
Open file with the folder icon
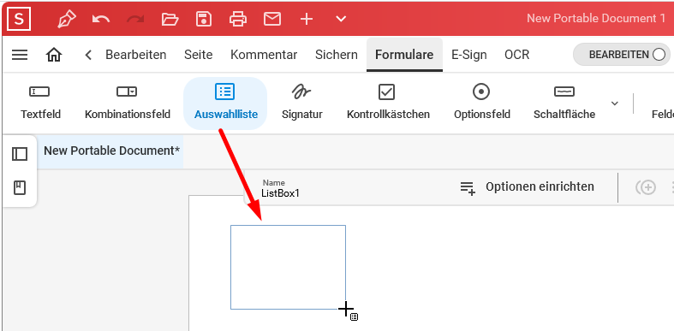(x=170, y=19)
